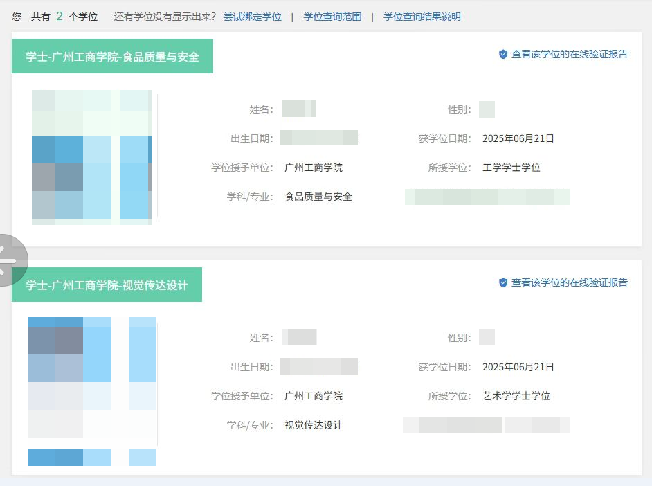The height and width of the screenshot is (486, 652).
Task: Select the 学士-广州工商学院-食品质量与安全 header
Action: click(x=112, y=56)
